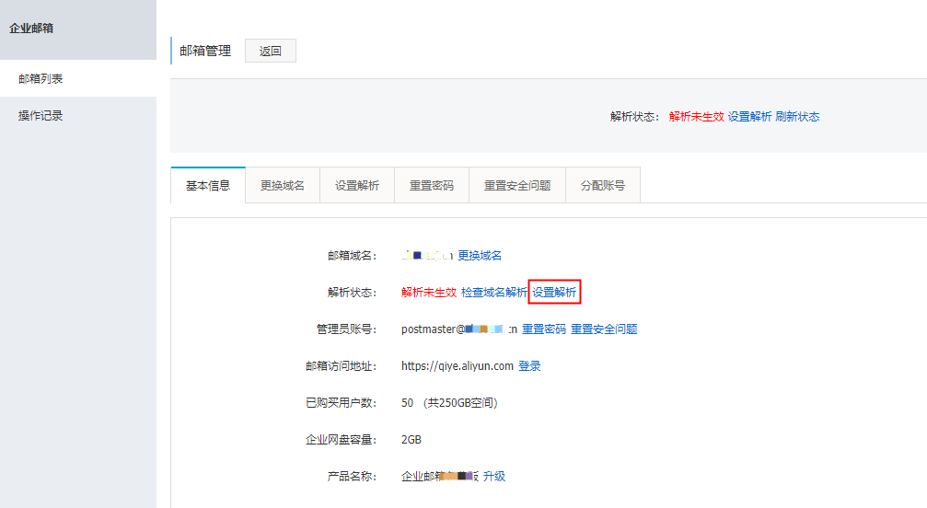Click 刷新状态 link in the top status bar
The image size is (927, 508).
[797, 117]
